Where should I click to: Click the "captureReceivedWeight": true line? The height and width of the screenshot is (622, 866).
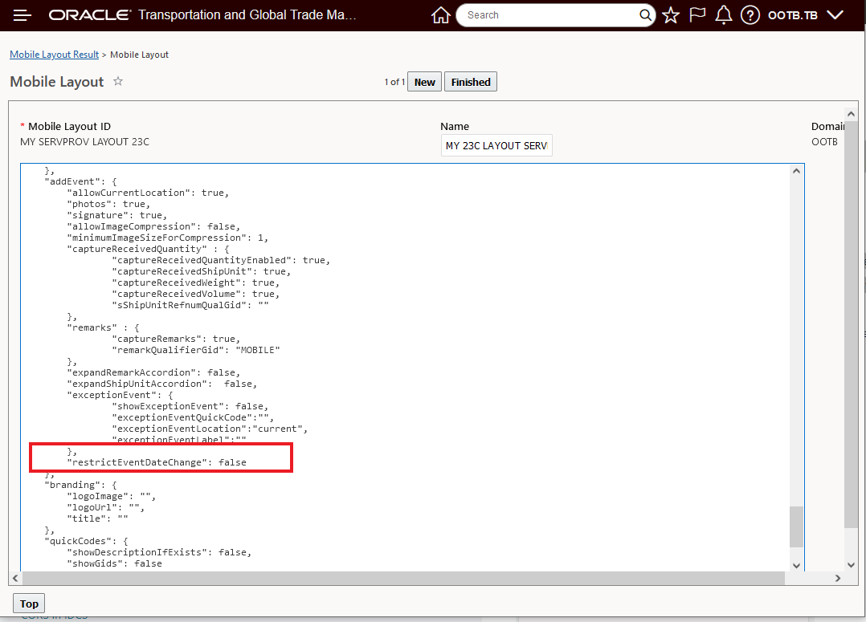[195, 283]
